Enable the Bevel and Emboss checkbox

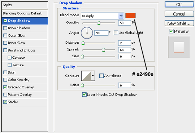[x=5, y=50]
